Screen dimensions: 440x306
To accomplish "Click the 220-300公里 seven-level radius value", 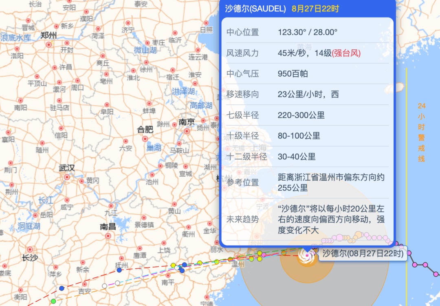I will [x=301, y=115].
